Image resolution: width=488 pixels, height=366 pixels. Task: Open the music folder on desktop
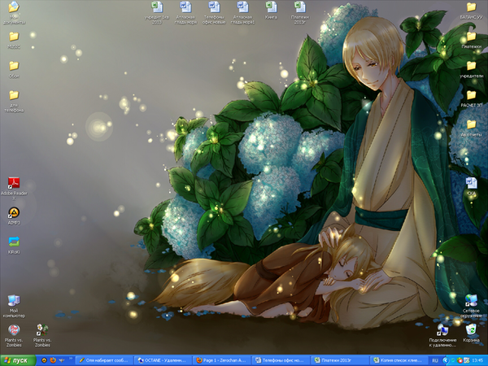coord(14,37)
